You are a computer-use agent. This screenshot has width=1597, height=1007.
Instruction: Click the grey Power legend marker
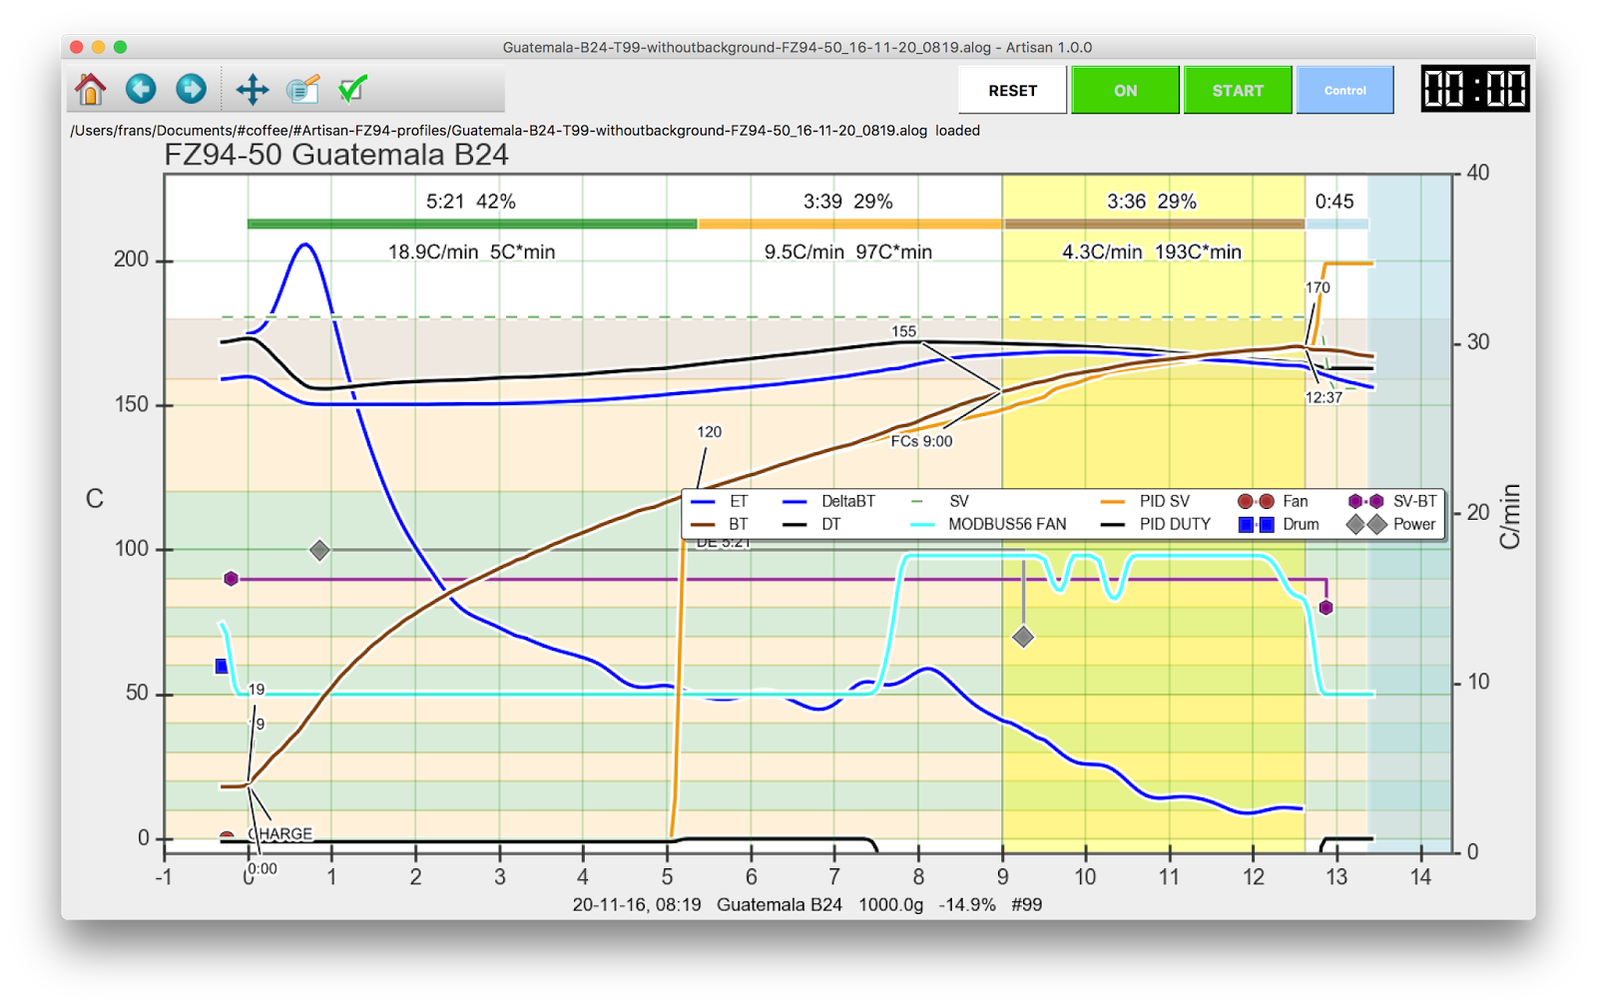(1365, 524)
